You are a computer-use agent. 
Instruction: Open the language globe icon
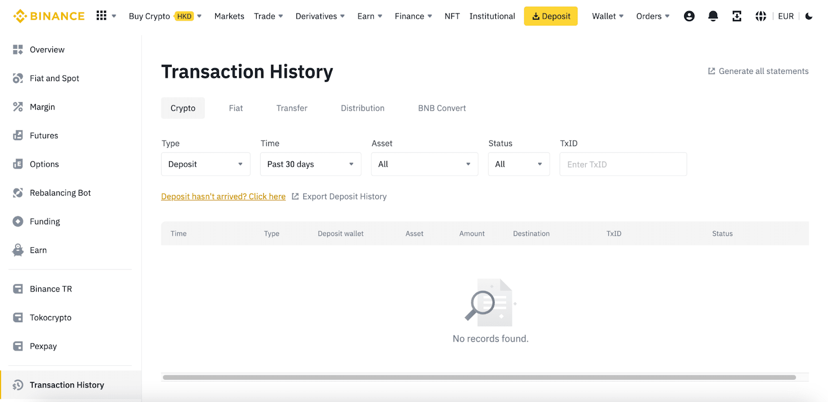click(x=760, y=16)
